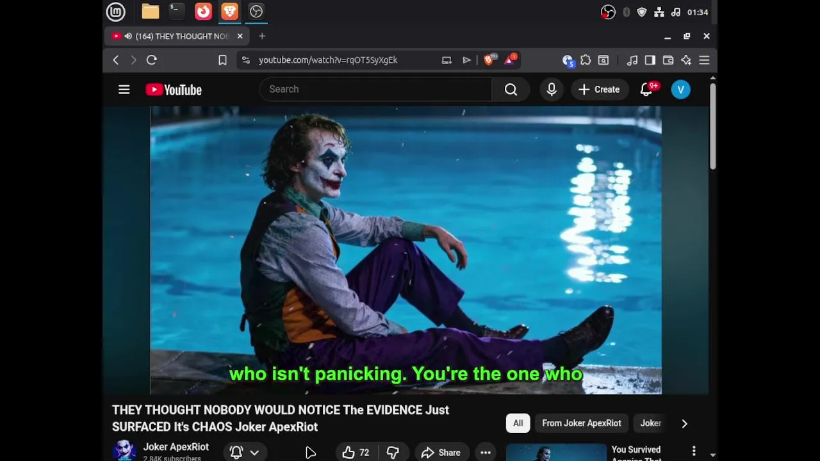Image resolution: width=820 pixels, height=461 pixels.
Task: Select the From Joker ApexRiot chip
Action: tap(582, 423)
